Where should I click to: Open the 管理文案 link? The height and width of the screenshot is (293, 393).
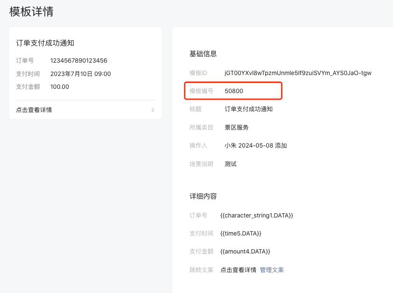pos(272,270)
